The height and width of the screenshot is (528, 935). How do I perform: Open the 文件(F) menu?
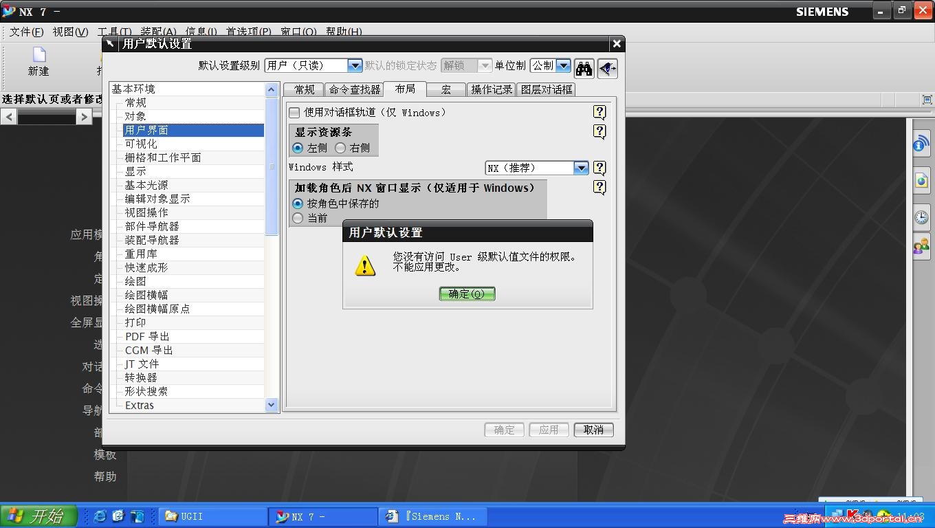coord(26,32)
